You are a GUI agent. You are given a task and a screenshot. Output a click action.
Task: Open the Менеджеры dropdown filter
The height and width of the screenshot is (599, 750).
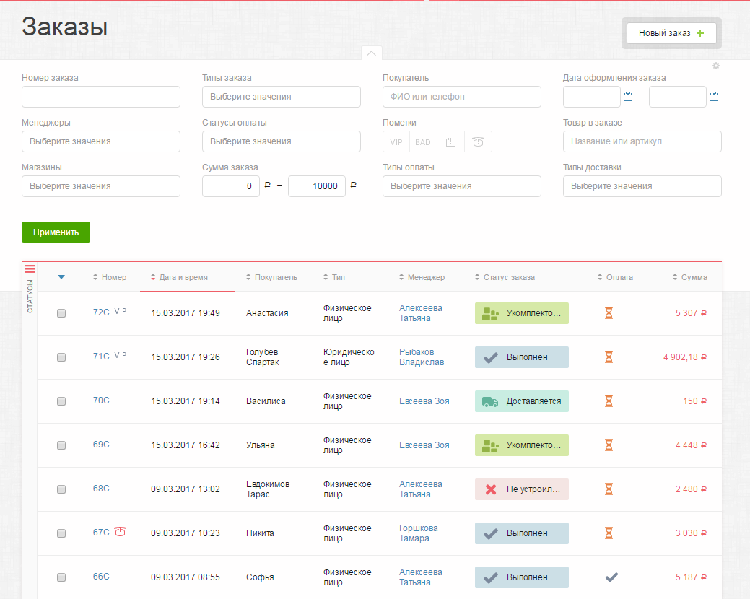coord(101,141)
